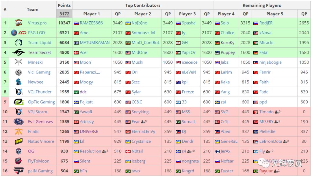
Task: Click the Natus Vincere yellow logo
Action: click(x=18, y=142)
